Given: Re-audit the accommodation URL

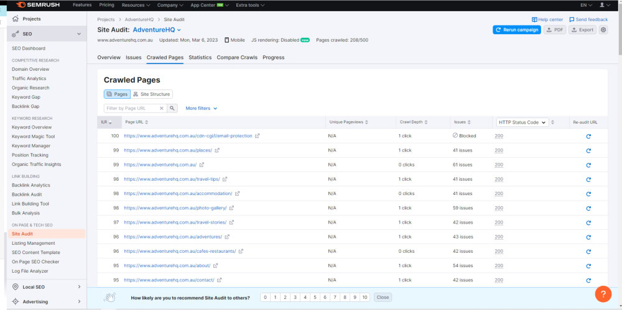Looking at the screenshot, I should coord(588,194).
